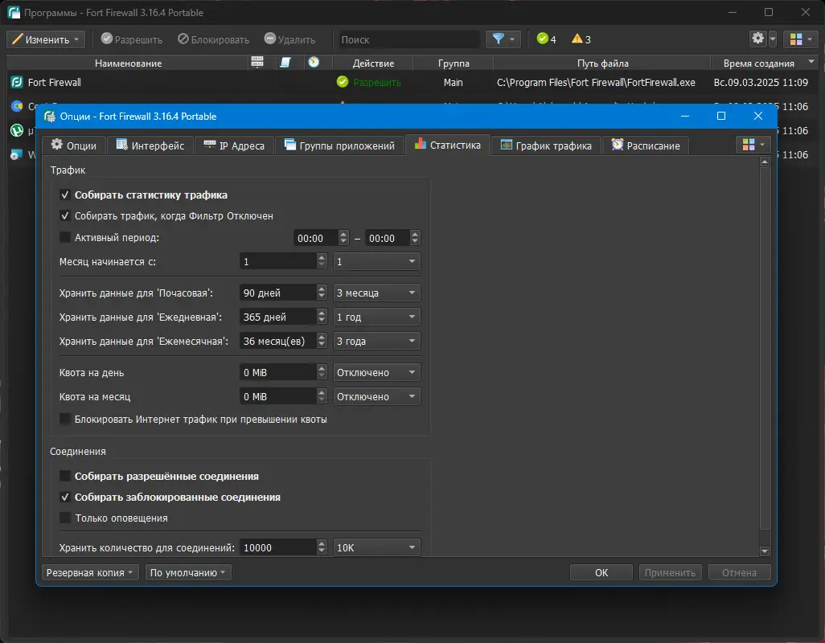Click the green Разрешить status icon of Fort Firewall
The height and width of the screenshot is (643, 825).
[x=343, y=82]
